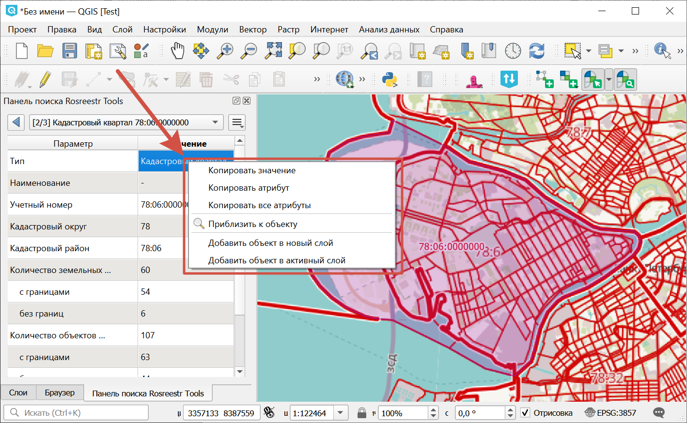
Task: Choose Копировать атрибут in context menu
Action: pyautogui.click(x=292, y=188)
